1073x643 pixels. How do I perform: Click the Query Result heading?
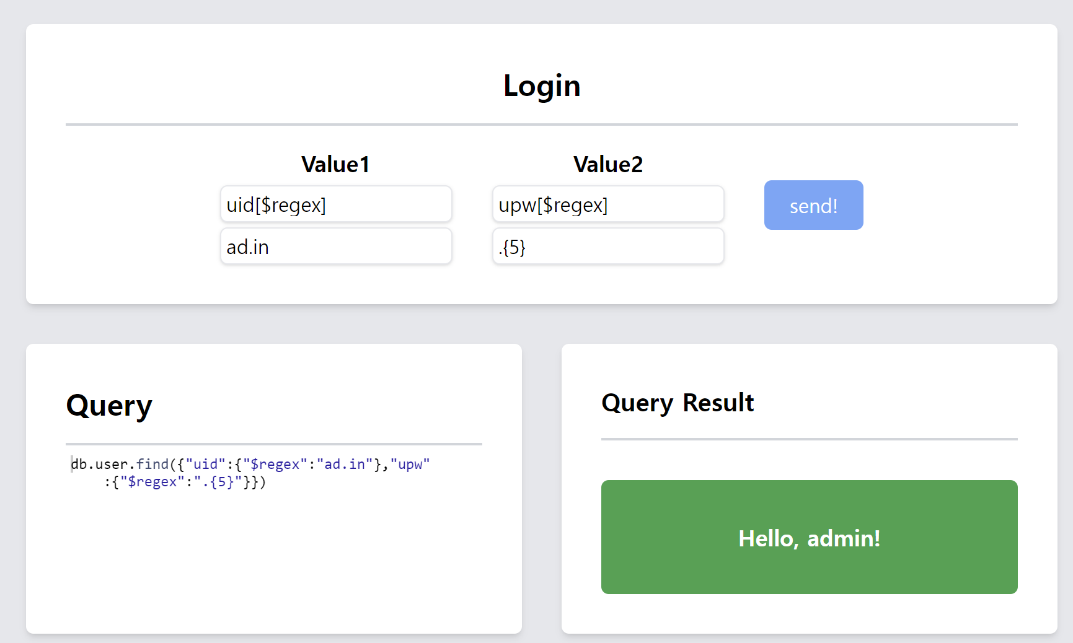(678, 403)
